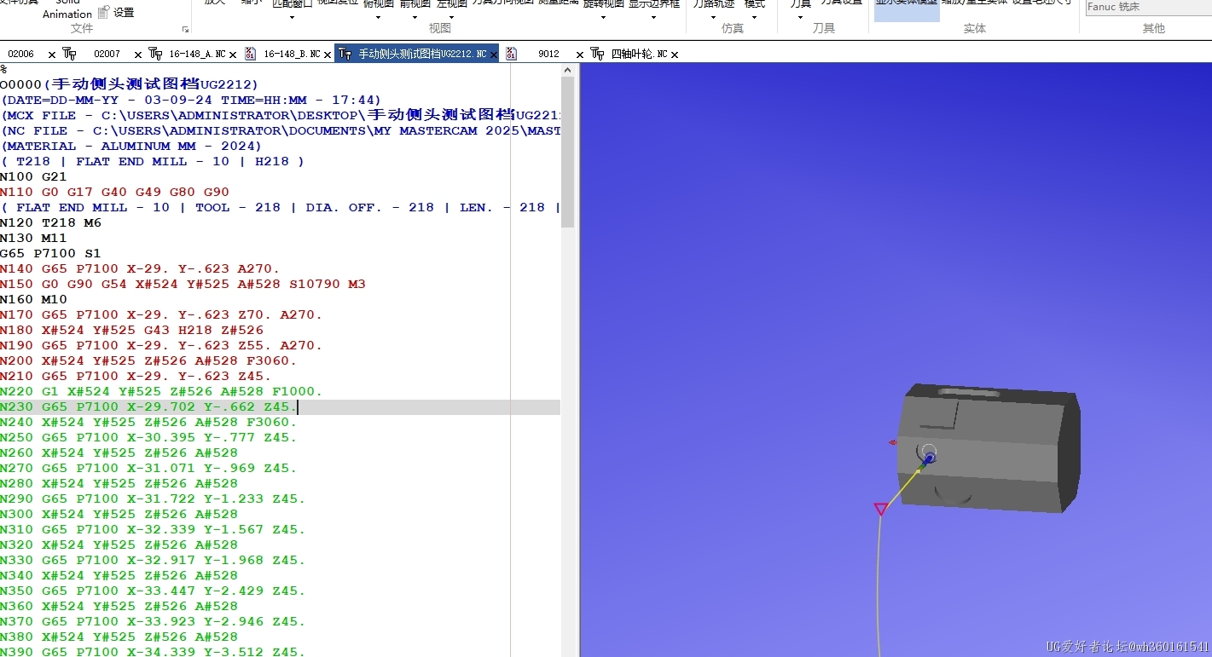Click the 设置 settings icon in file group

(103, 12)
